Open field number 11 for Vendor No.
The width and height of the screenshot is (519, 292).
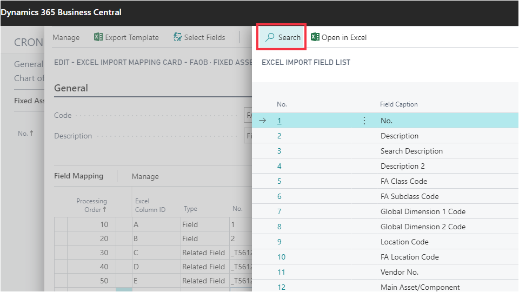(281, 272)
